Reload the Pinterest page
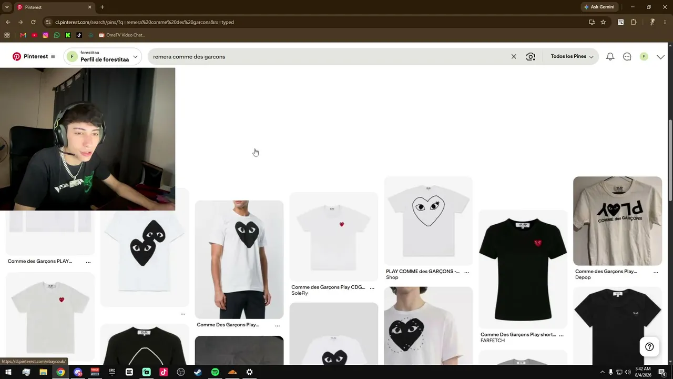The height and width of the screenshot is (379, 673). click(x=33, y=22)
